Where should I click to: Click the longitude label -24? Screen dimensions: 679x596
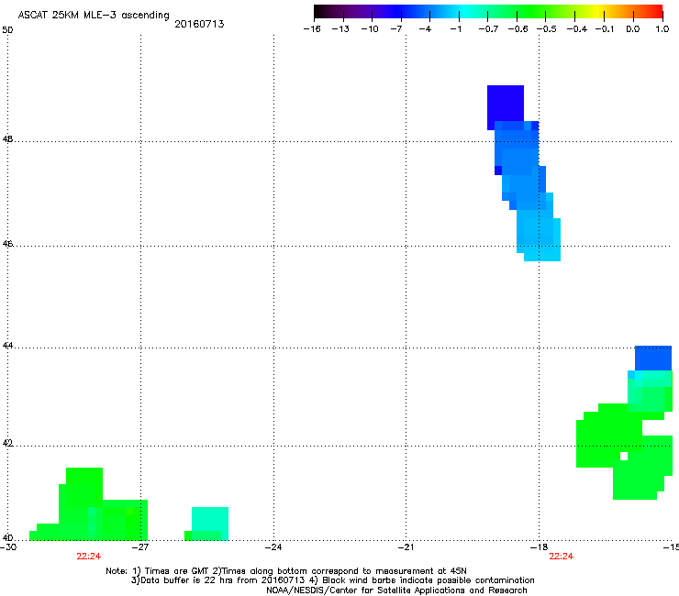273,547
